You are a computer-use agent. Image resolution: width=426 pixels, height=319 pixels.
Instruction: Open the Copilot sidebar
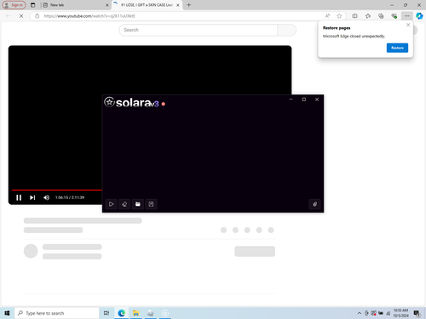point(419,16)
